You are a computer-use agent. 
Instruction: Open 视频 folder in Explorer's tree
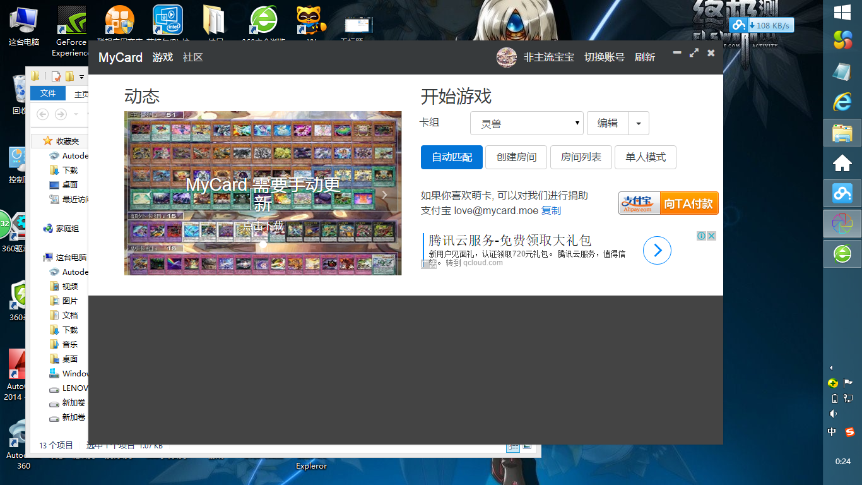pyautogui.click(x=64, y=287)
